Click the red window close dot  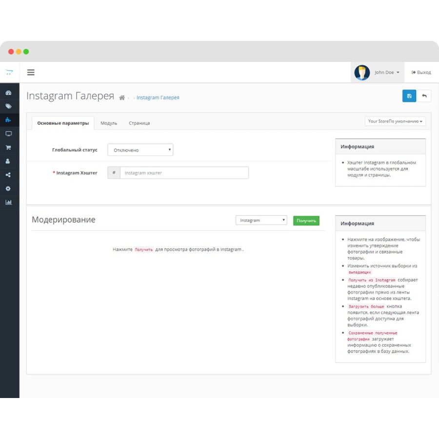(11, 52)
